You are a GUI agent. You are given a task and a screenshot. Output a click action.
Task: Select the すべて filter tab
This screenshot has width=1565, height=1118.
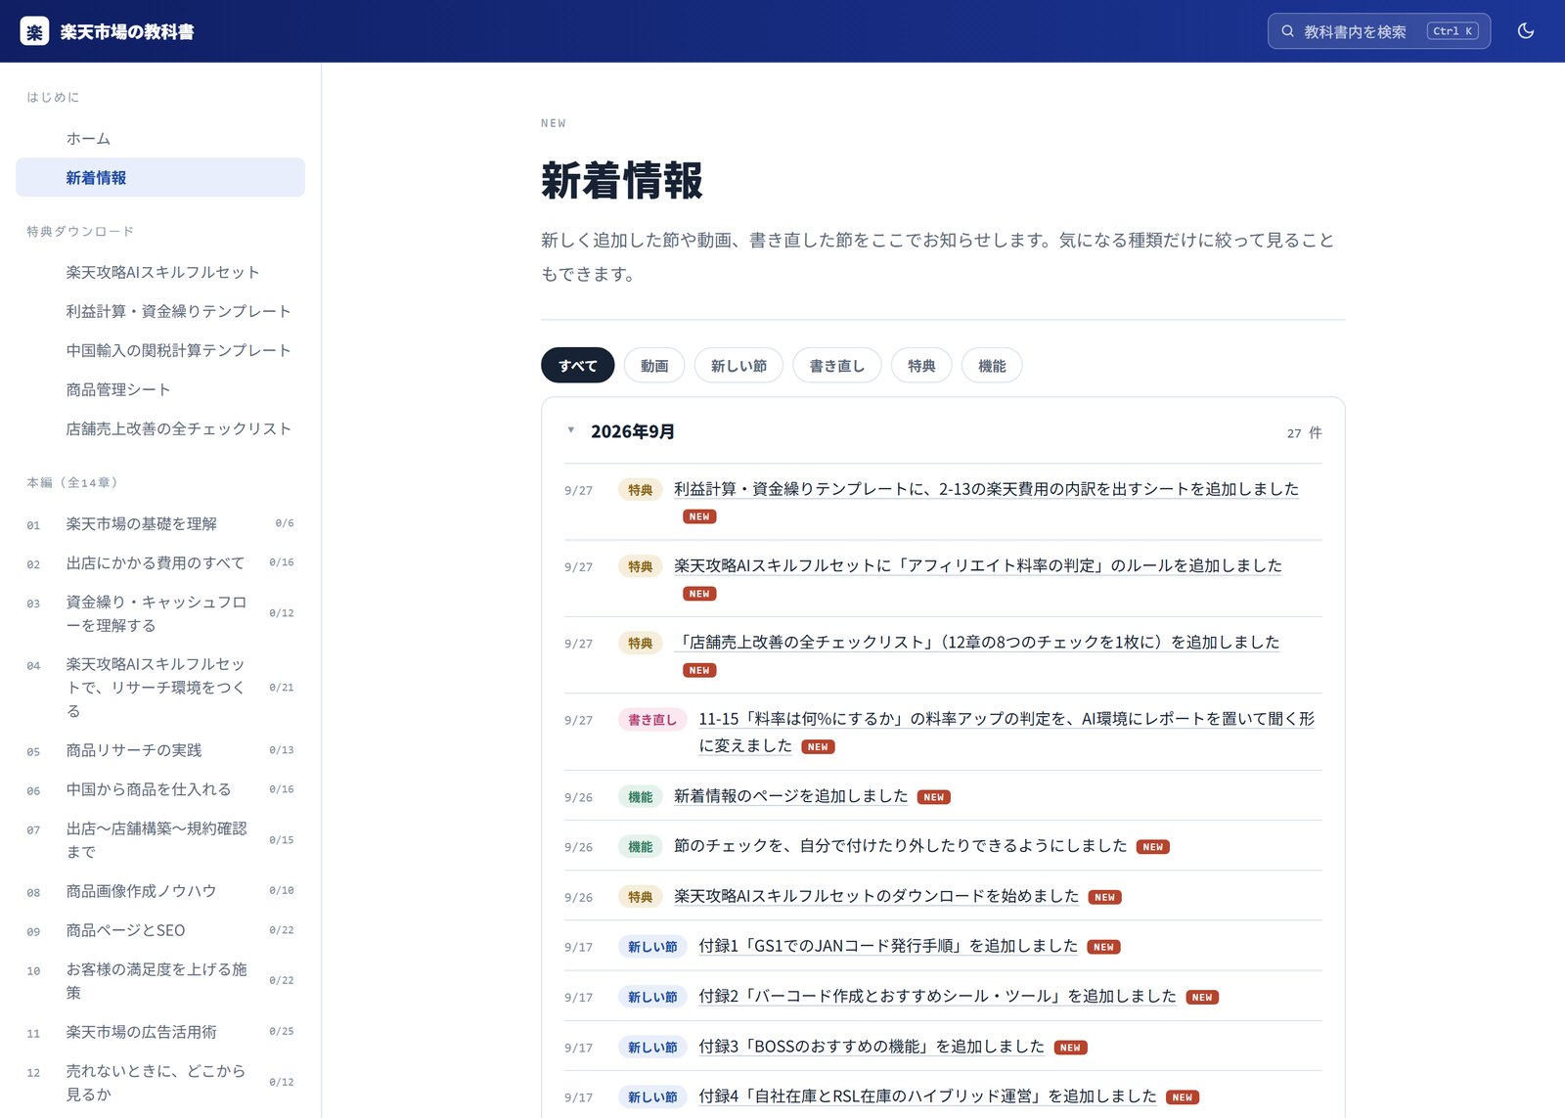(577, 366)
